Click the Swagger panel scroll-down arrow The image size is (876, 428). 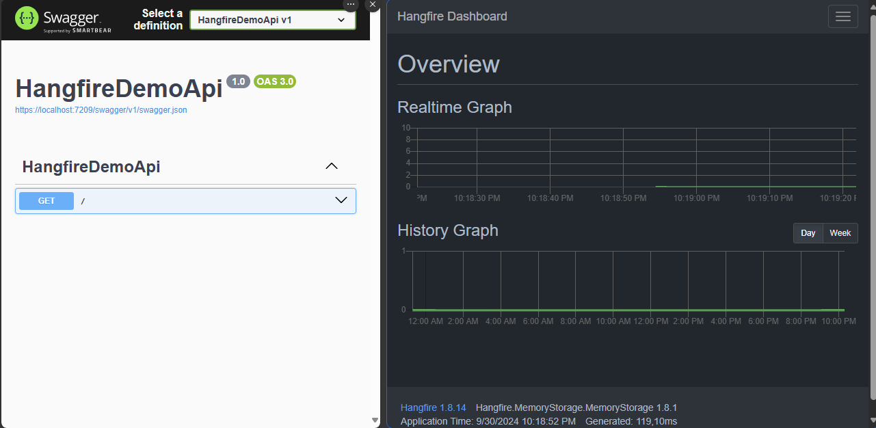tap(375, 420)
